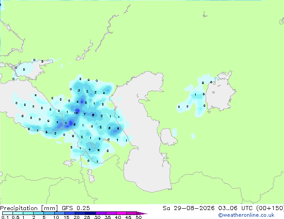Click the arrow tip beyond 50 on legend
This screenshot has width=284, height=219.
point(142,213)
